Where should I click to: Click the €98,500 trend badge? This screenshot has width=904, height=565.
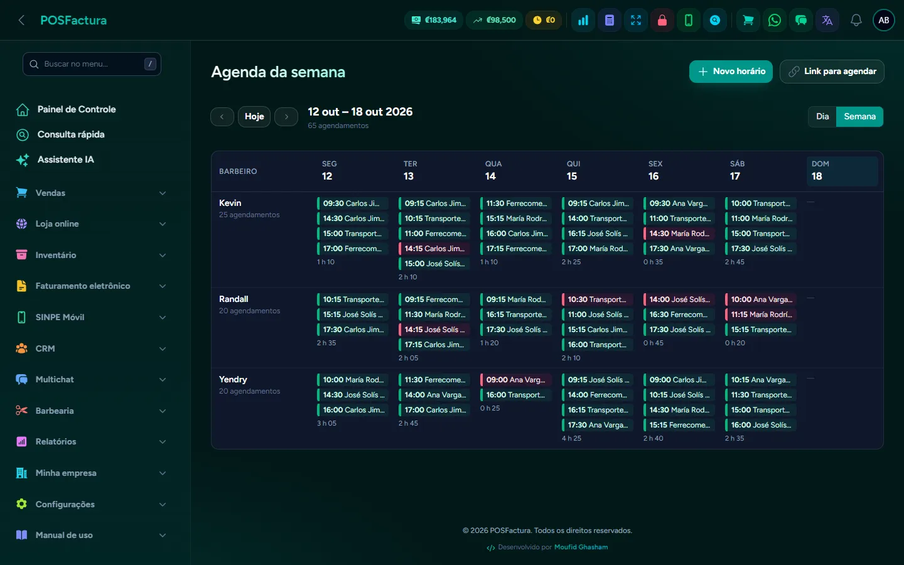[x=494, y=20]
